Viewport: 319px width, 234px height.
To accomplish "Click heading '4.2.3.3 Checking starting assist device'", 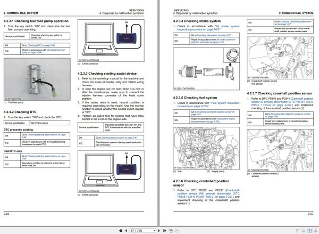I will [x=107, y=74].
